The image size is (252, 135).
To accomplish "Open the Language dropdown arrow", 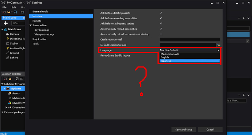I will 218,50.
